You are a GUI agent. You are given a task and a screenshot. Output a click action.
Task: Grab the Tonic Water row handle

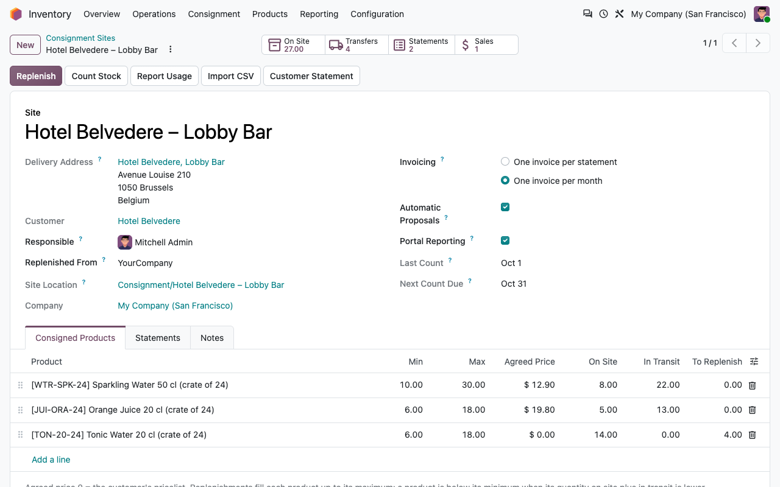[x=20, y=435]
